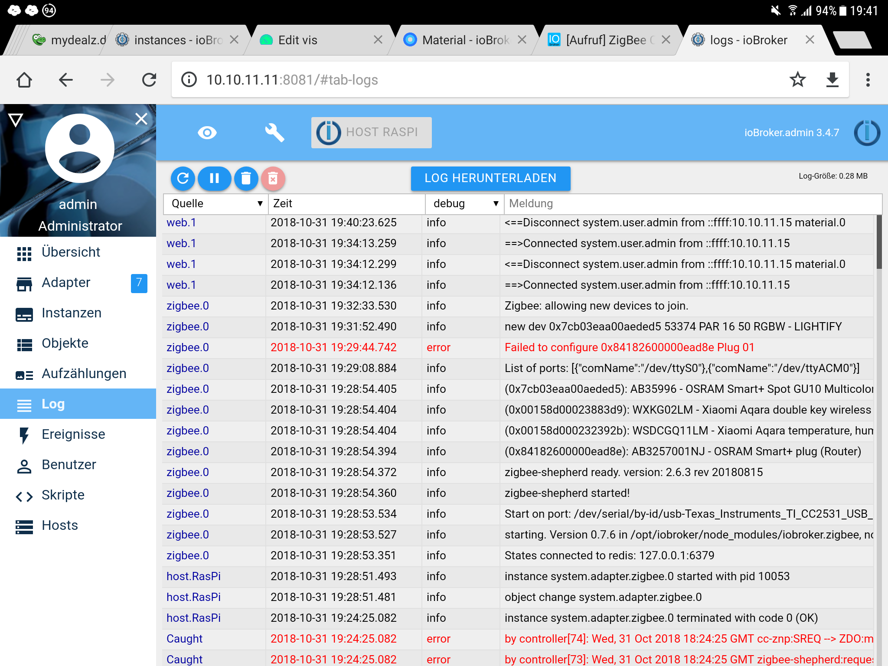The height and width of the screenshot is (666, 888).
Task: Click the blue trash clear-list icon
Action: [246, 178]
